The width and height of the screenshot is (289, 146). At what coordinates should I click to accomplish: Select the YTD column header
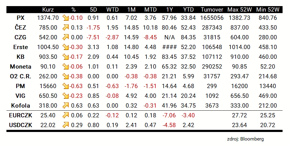tap(188, 9)
